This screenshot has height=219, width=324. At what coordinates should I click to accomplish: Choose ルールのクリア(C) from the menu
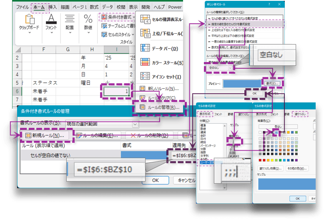click(x=158, y=98)
